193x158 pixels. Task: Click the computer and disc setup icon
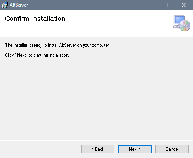pyautogui.click(x=181, y=23)
